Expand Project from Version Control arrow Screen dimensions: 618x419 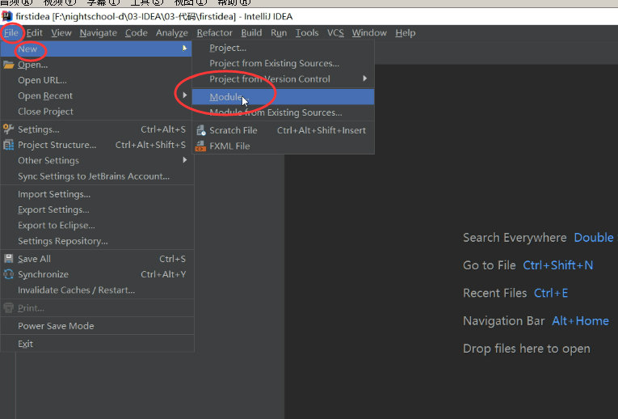365,78
